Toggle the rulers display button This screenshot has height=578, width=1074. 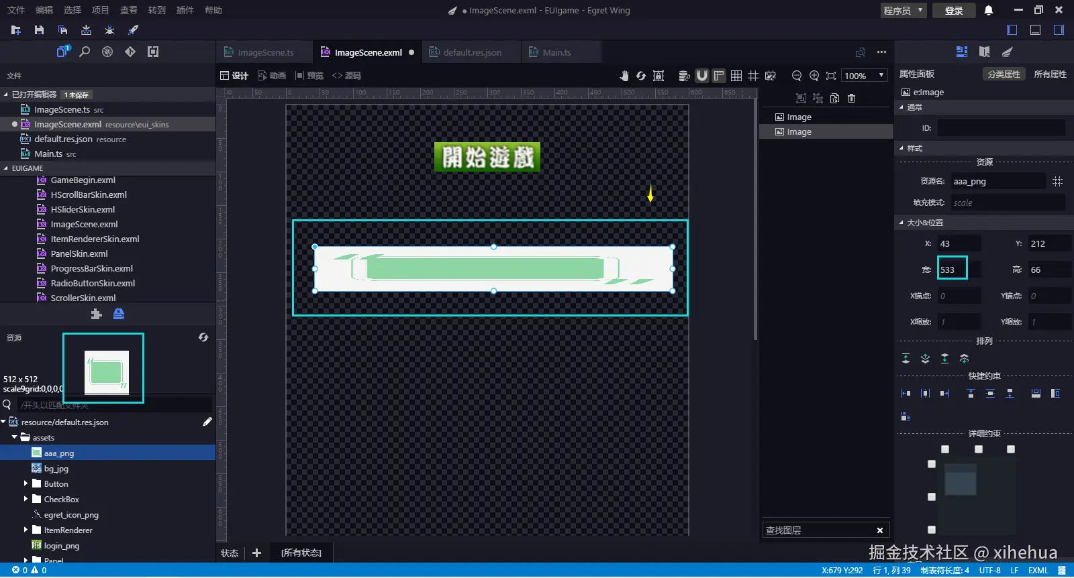point(719,76)
